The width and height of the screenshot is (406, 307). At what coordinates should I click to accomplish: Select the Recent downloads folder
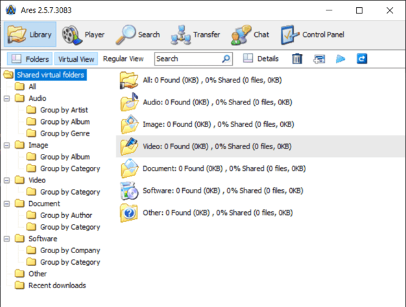pyautogui.click(x=57, y=286)
